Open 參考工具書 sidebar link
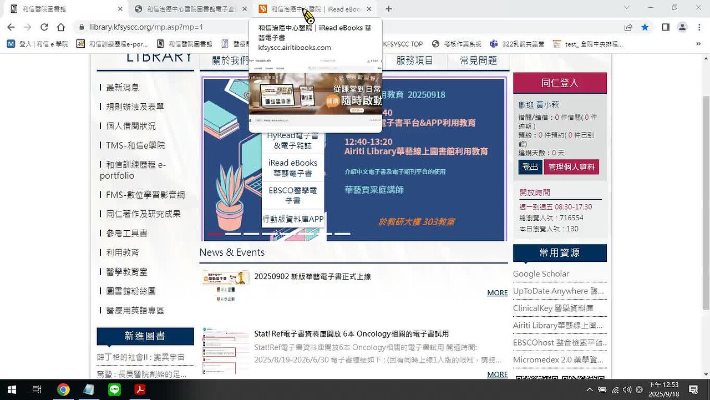This screenshot has height=400, width=710. tap(126, 233)
